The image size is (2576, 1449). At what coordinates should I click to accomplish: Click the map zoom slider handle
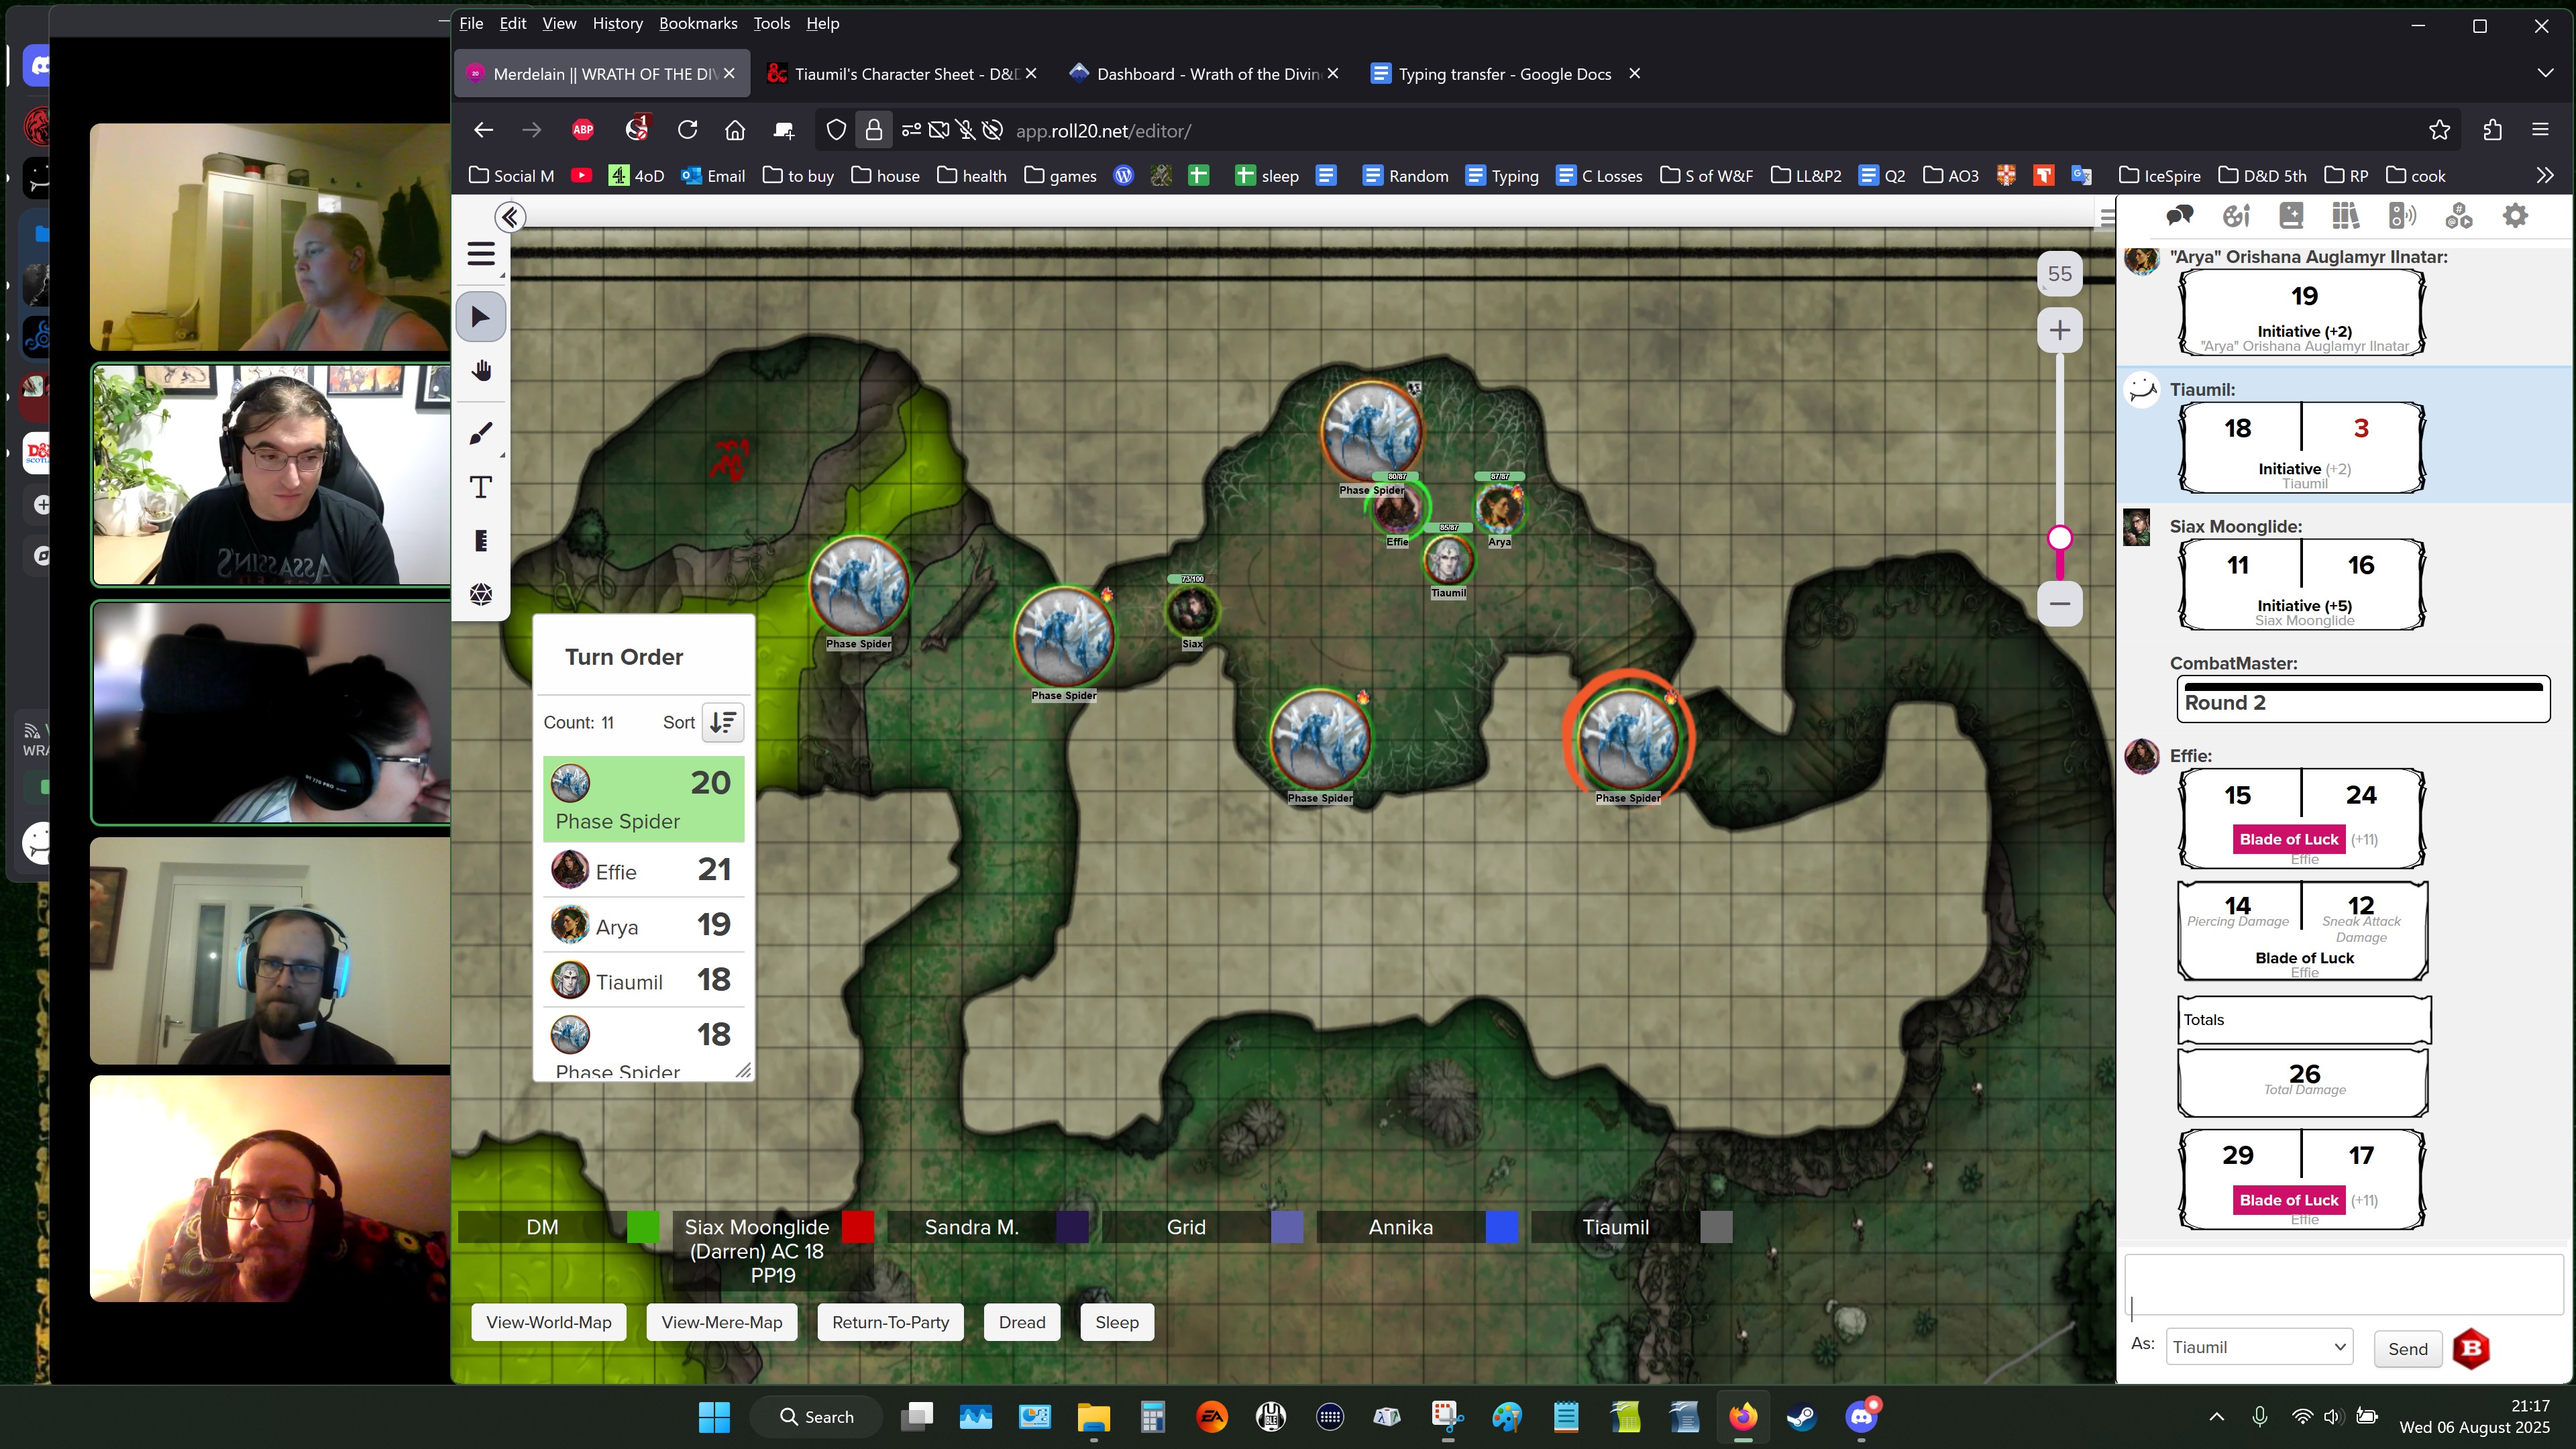point(2059,538)
